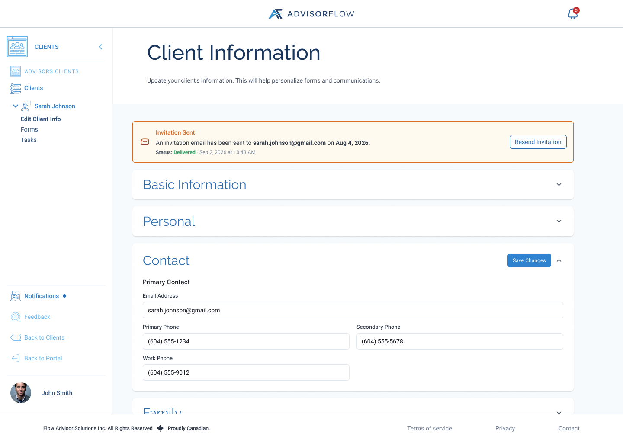The height and width of the screenshot is (443, 623).
Task: Click the Clients list icon
Action: (16, 88)
